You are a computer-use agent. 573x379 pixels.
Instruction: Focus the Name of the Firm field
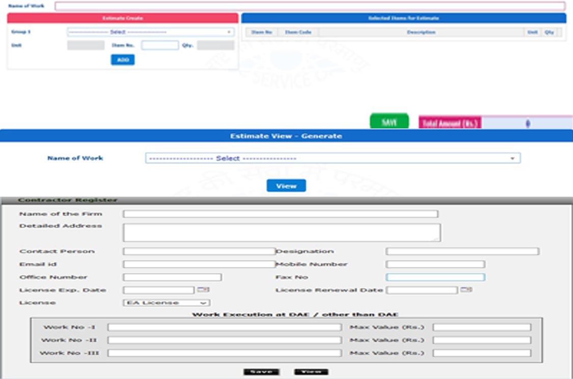point(280,214)
